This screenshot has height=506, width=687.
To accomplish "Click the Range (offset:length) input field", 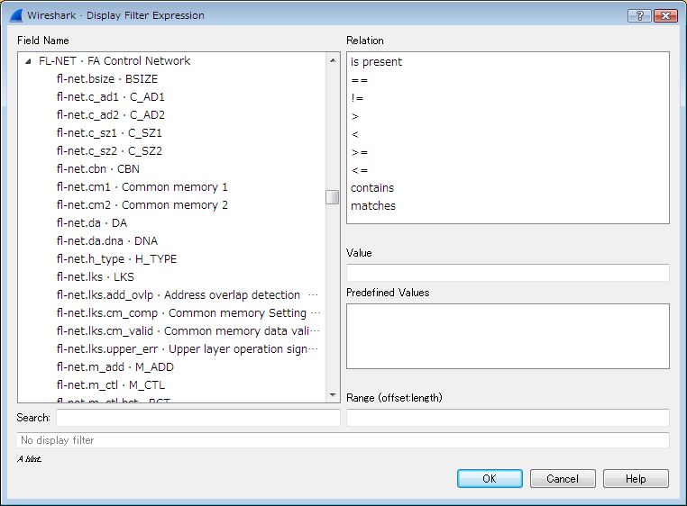I will [508, 418].
